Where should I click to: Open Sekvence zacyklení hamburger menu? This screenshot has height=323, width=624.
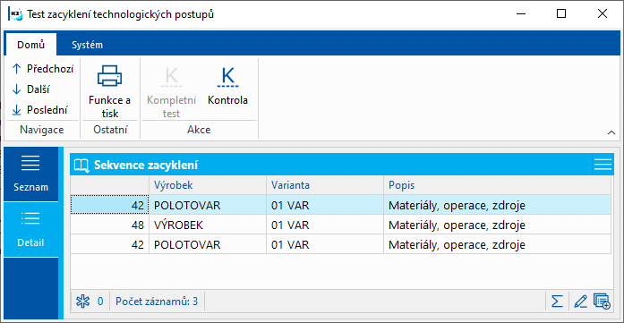[603, 165]
